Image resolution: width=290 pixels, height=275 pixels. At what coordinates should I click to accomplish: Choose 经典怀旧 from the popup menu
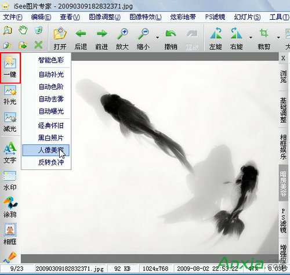coord(46,126)
